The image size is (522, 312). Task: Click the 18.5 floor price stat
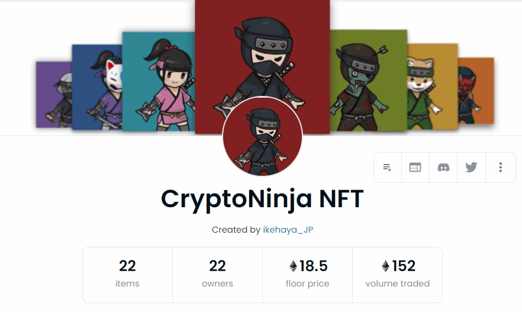click(x=307, y=275)
